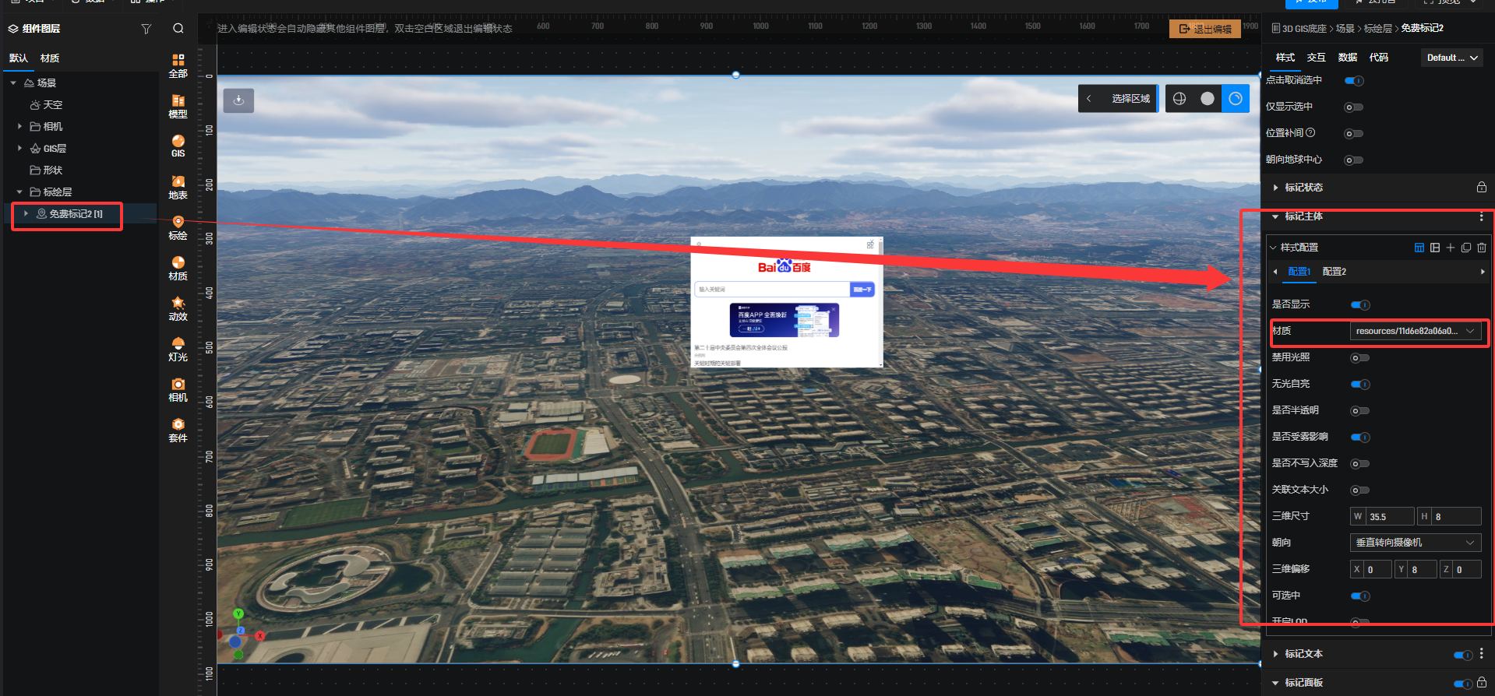Click the 选择区域 button
This screenshot has height=696, width=1495.
(x=1130, y=99)
